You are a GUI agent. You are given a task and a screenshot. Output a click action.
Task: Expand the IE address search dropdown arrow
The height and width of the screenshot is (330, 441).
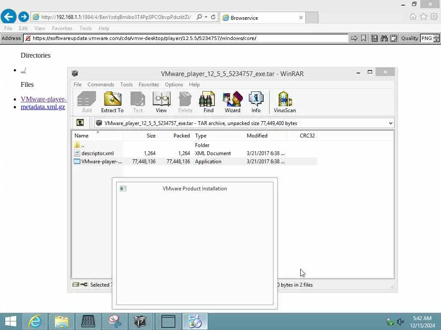[x=206, y=17]
